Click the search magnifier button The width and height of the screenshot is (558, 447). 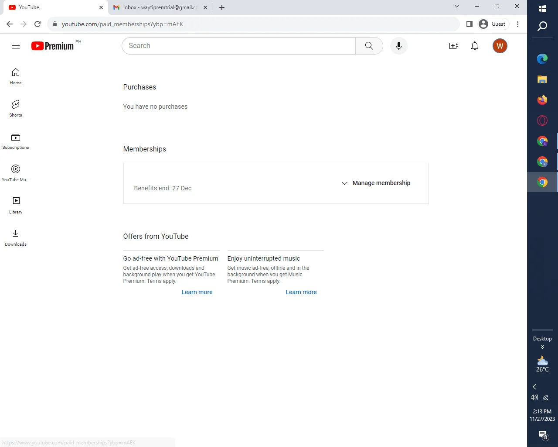369,46
